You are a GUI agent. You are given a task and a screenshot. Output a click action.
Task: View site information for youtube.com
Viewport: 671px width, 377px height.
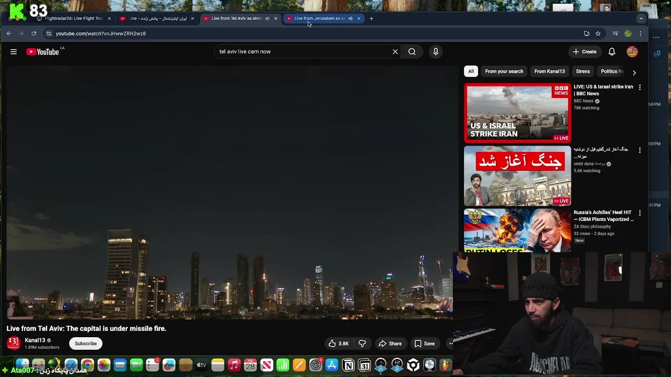point(49,34)
